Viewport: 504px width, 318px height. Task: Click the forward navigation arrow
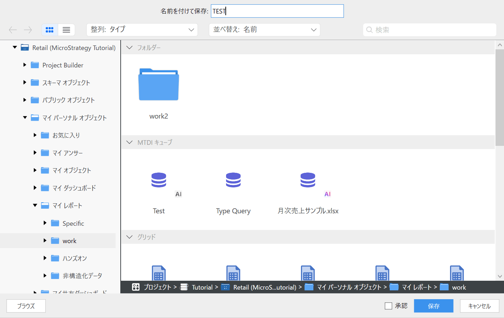[28, 30]
